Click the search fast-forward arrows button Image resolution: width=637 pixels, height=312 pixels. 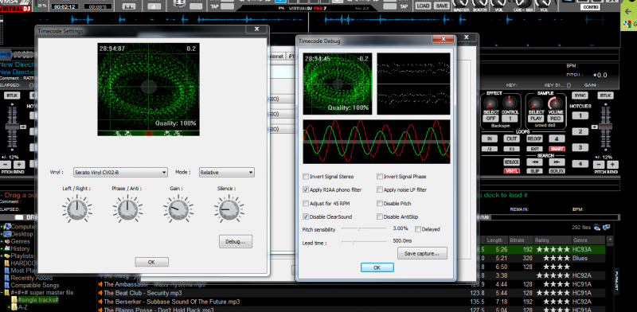[557, 162]
